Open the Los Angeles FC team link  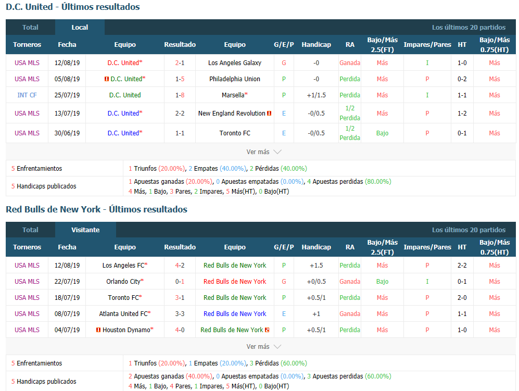[x=123, y=266]
